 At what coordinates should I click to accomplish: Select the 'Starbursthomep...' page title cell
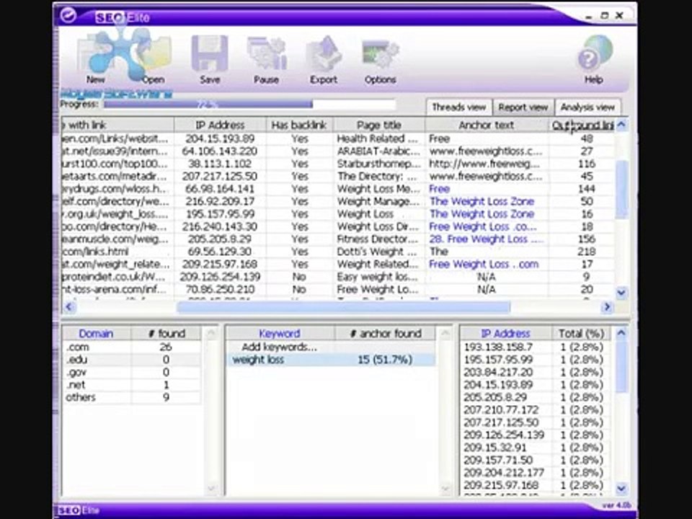[378, 164]
